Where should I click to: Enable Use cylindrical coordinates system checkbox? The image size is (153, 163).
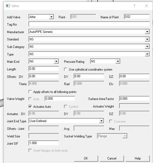pos(66,69)
